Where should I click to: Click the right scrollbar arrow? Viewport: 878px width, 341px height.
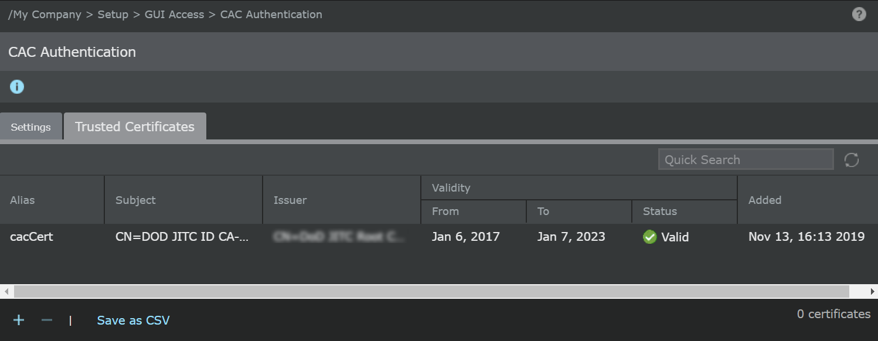[x=872, y=291]
